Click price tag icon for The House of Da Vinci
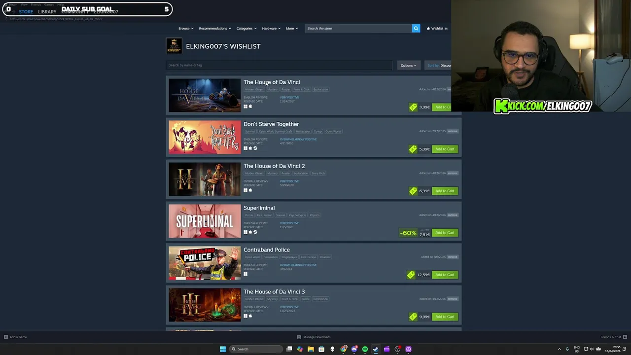This screenshot has height=355, width=631. 413,107
